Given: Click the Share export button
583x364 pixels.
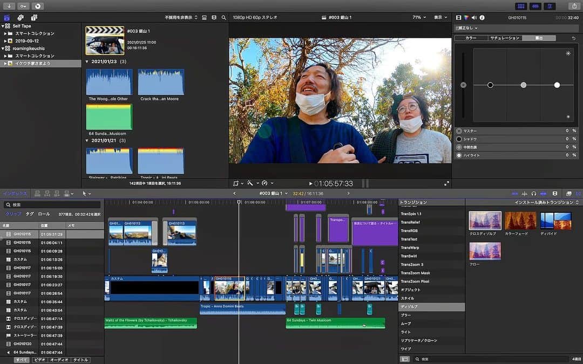Looking at the screenshot, I should 574,6.
